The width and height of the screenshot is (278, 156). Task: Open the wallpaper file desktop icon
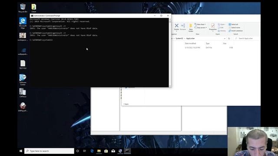[23, 51]
